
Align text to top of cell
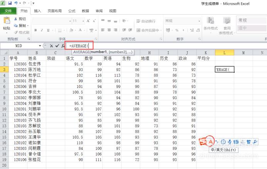(103, 20)
